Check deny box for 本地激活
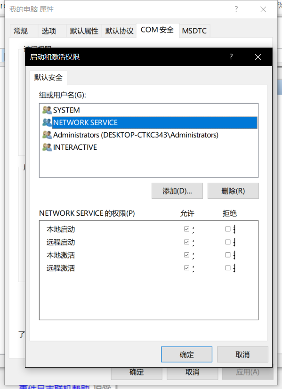This screenshot has width=282, height=389. point(228,255)
